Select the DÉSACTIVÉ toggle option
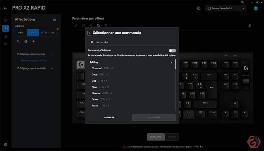The height and width of the screenshot is (151, 264). point(156,137)
